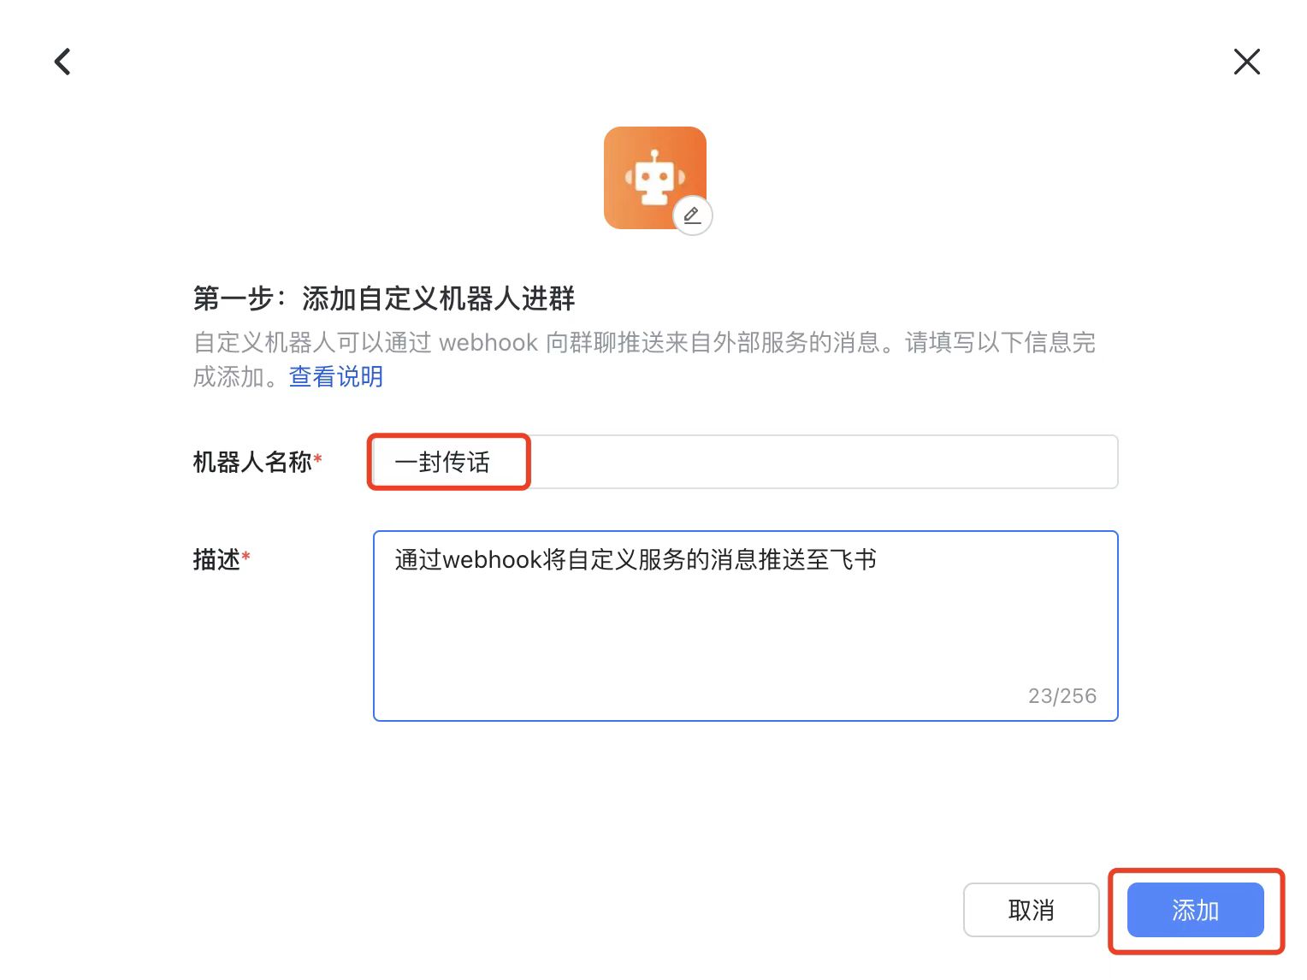Click the 机器人名称 field label
This screenshot has height=980, width=1307.
click(252, 462)
